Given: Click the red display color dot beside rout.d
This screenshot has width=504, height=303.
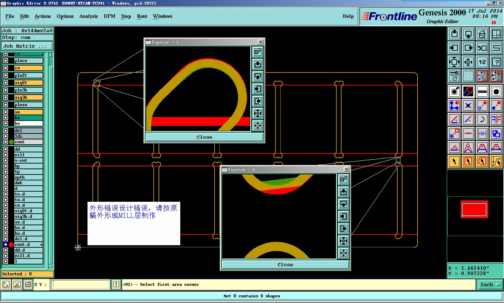Looking at the screenshot, I should pyautogui.click(x=11, y=245).
